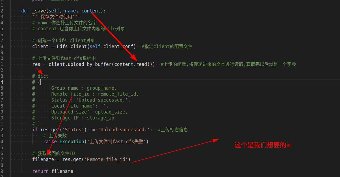Click the # dict comment line

[40, 76]
